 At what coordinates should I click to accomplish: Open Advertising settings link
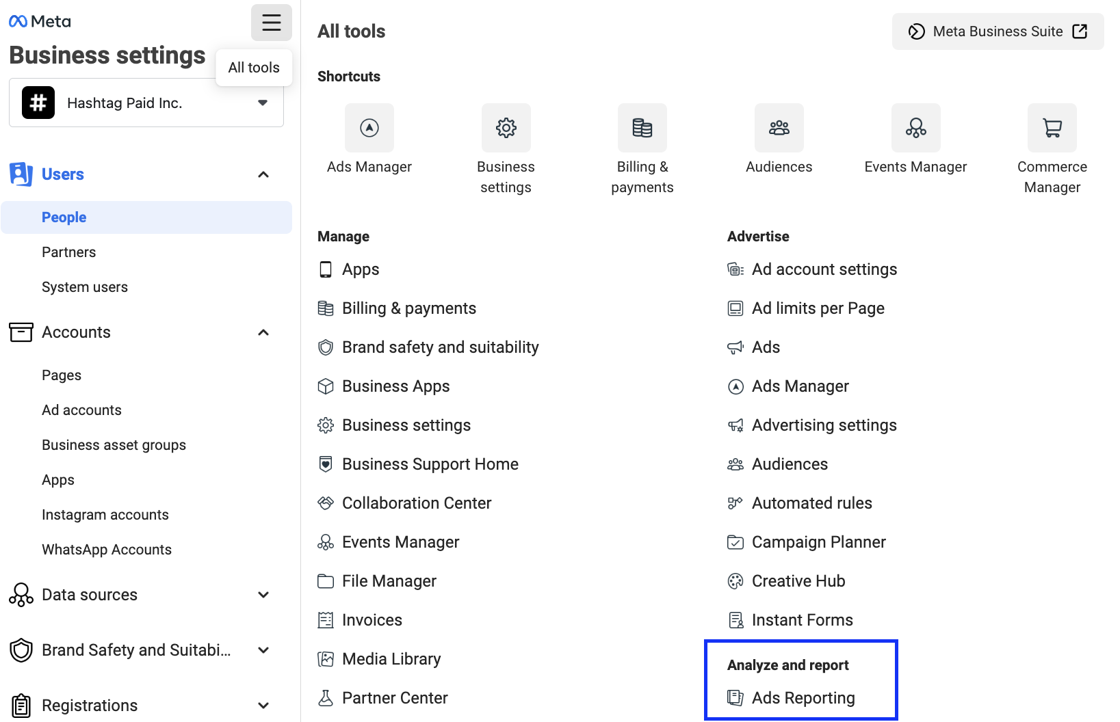(x=824, y=425)
